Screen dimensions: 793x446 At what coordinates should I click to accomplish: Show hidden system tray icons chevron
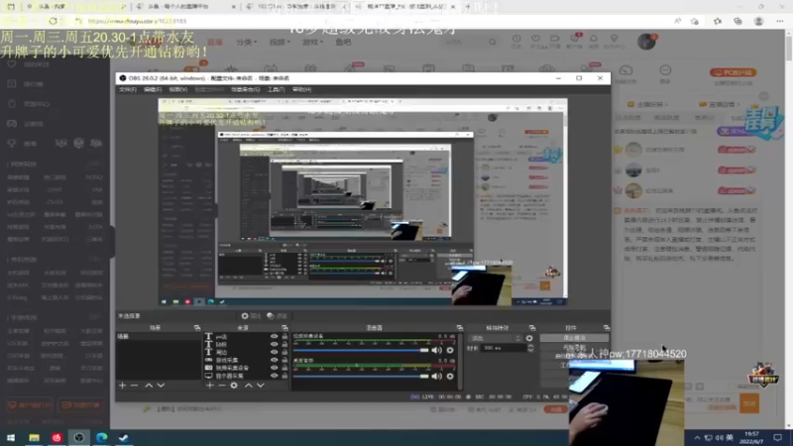(x=697, y=437)
